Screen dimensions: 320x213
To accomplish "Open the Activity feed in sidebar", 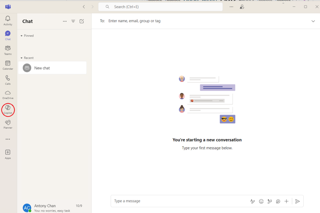I will [x=8, y=20].
